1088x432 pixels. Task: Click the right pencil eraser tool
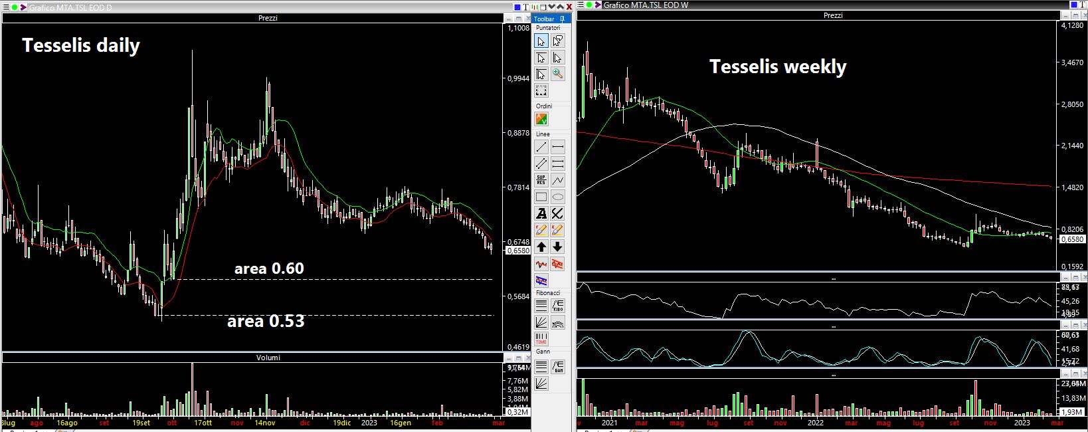pyautogui.click(x=558, y=230)
